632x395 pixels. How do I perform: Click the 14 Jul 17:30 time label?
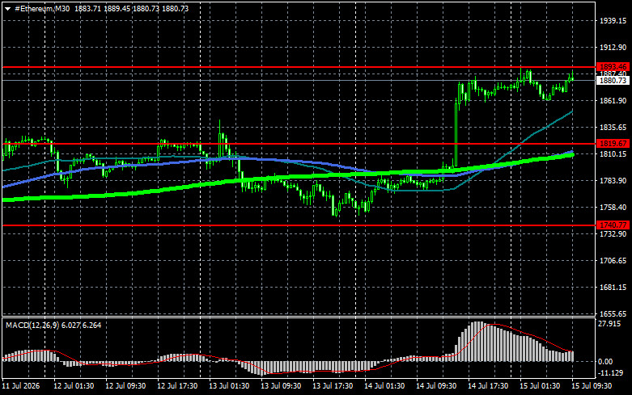coord(488,386)
